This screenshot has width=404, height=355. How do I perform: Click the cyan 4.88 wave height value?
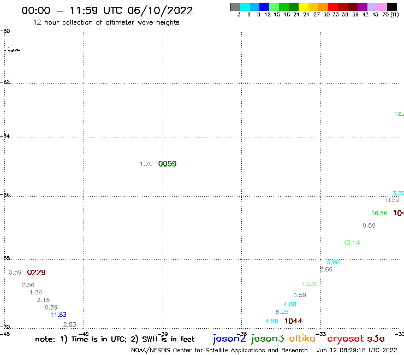pos(290,304)
